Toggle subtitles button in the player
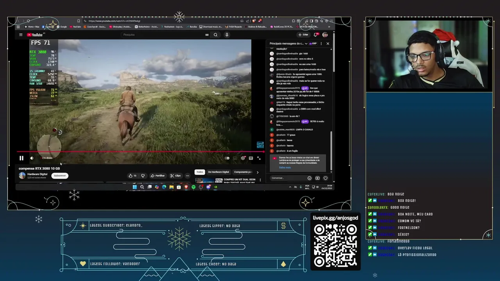Image resolution: width=500 pixels, height=281 pixels. click(x=235, y=158)
